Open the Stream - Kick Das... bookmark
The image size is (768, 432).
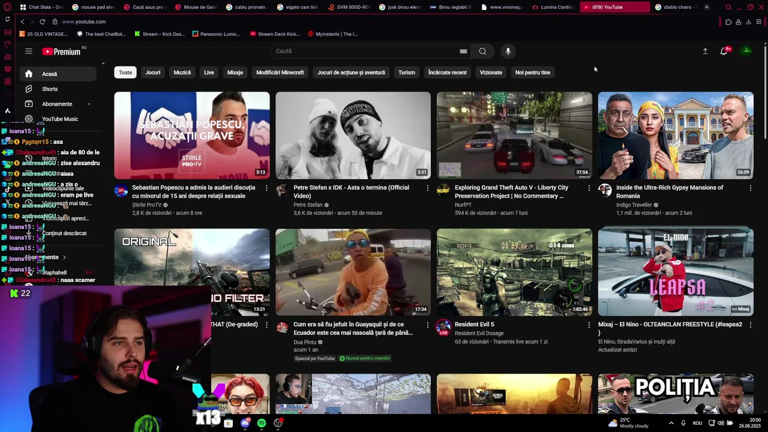click(160, 34)
